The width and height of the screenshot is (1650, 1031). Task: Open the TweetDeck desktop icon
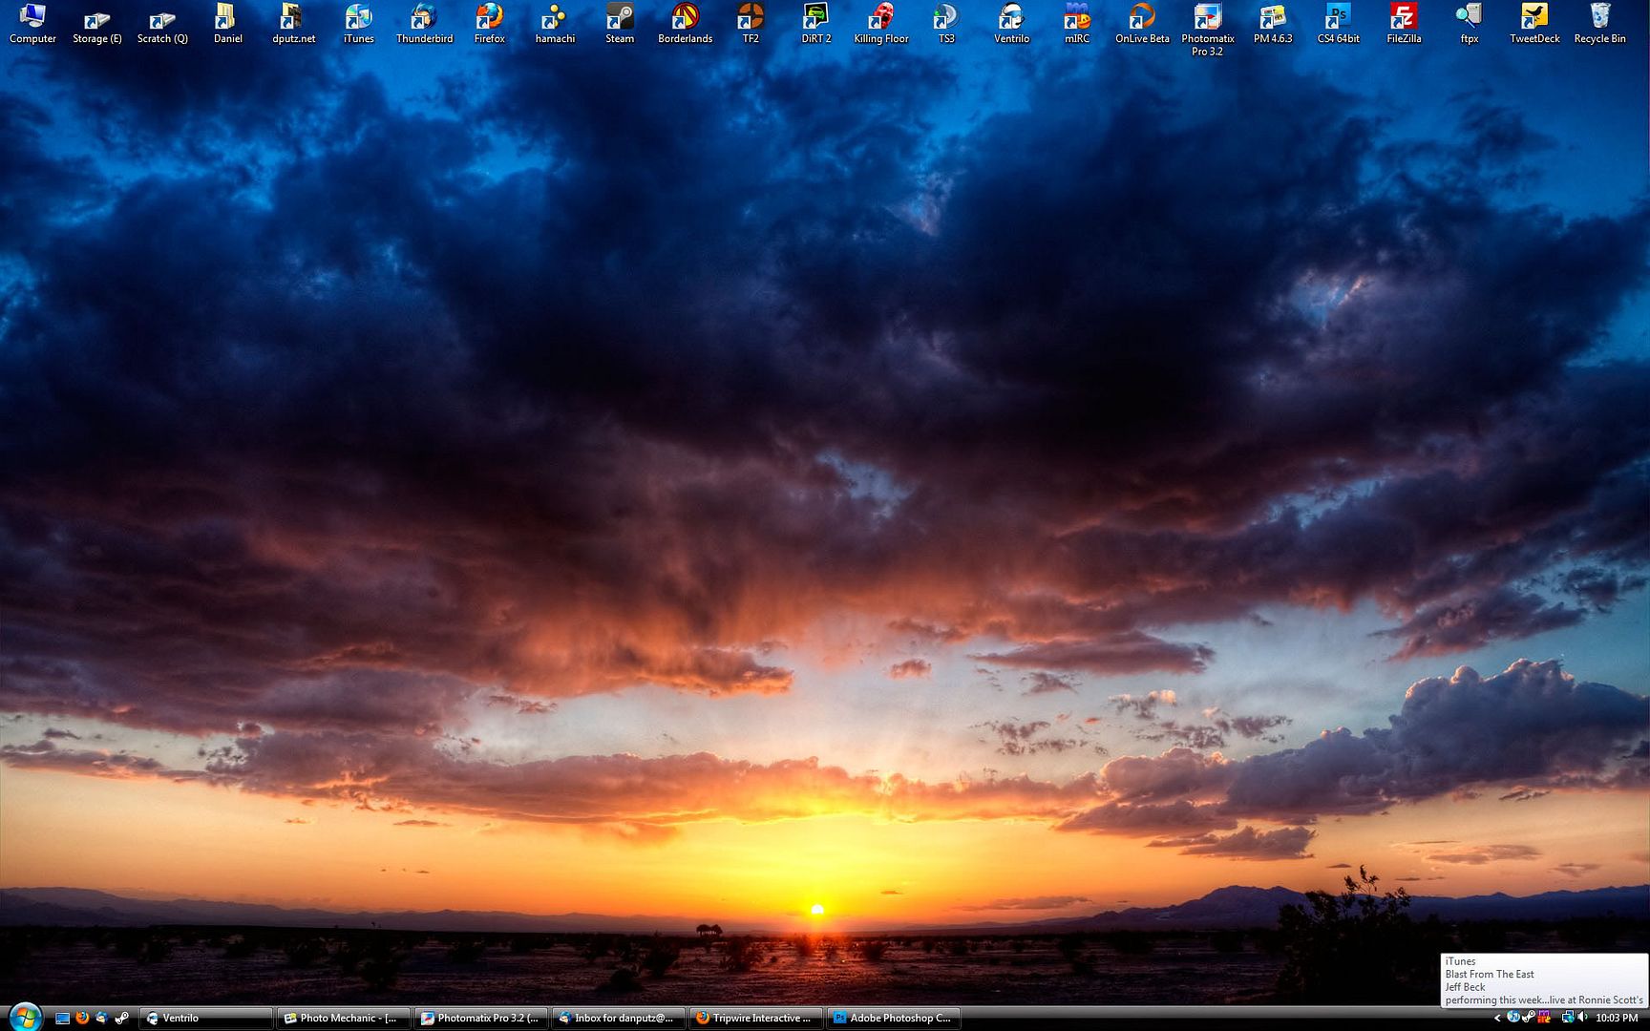coord(1534,19)
